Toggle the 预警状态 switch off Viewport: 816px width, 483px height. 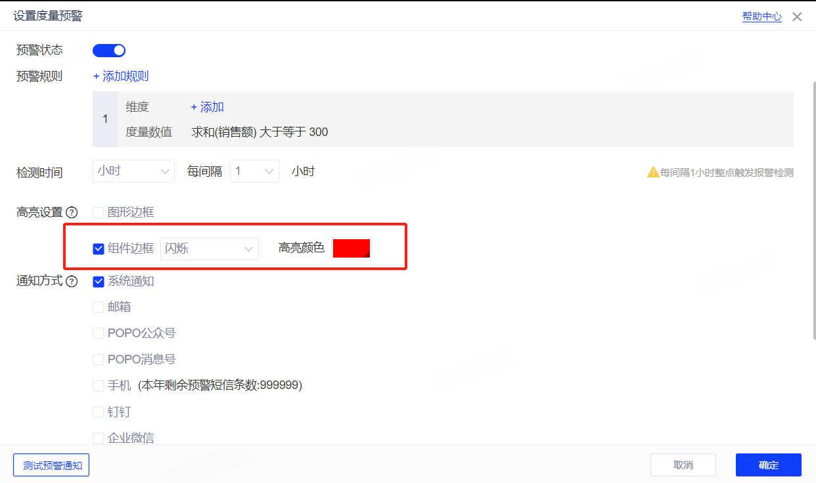[x=109, y=51]
